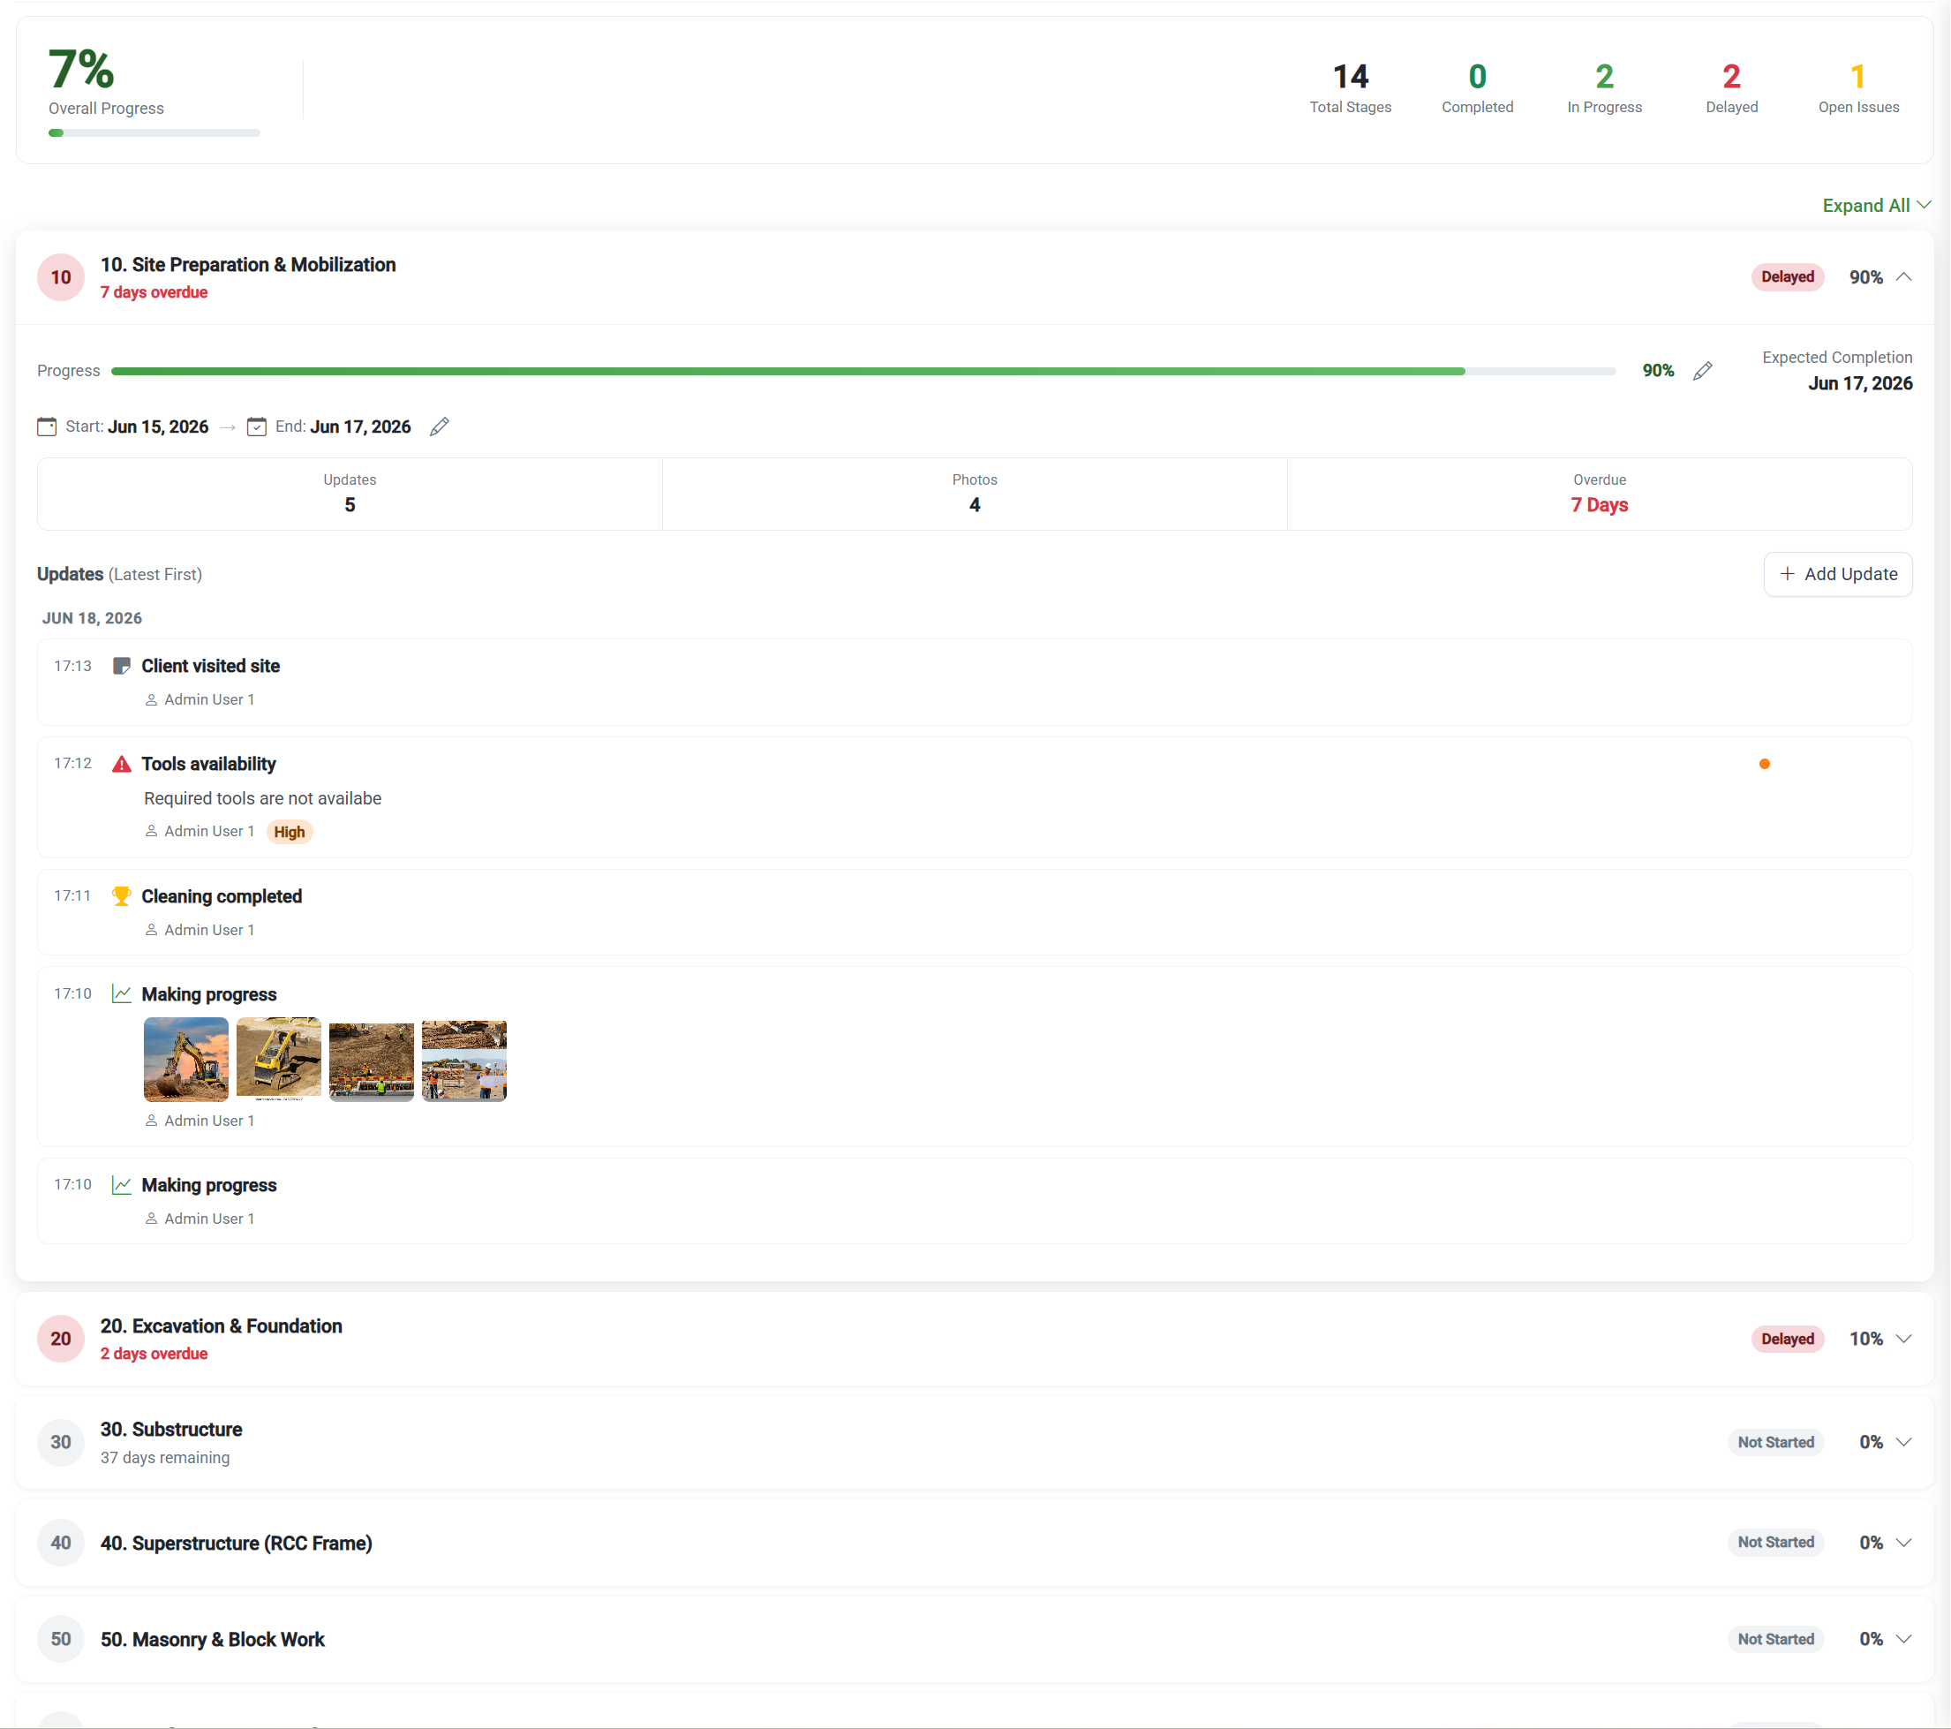This screenshot has height=1729, width=1951.
Task: Expand Excavation & Foundation stage chevron
Action: (1903, 1339)
